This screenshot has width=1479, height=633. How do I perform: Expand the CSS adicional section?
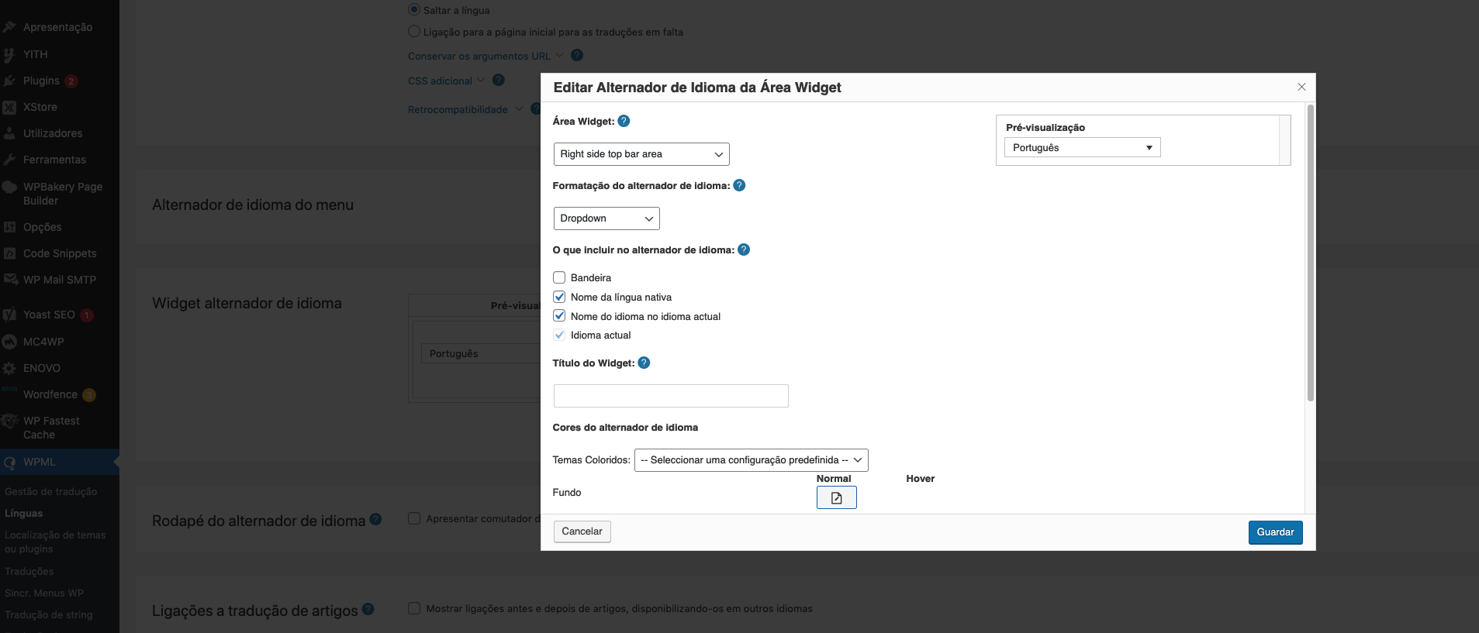(447, 81)
